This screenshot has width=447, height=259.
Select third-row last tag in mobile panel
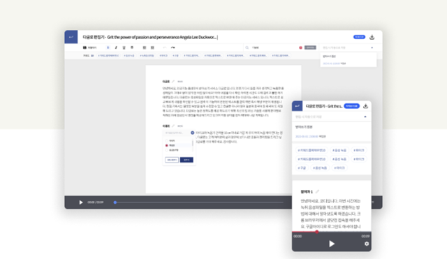click(x=339, y=168)
